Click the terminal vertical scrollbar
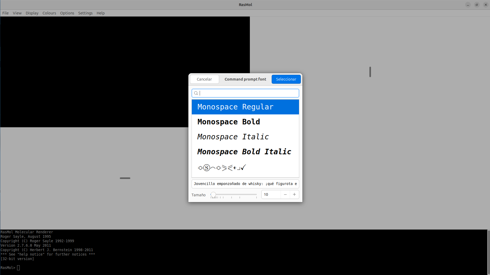Image resolution: width=490 pixels, height=275 pixels. (x=488, y=252)
